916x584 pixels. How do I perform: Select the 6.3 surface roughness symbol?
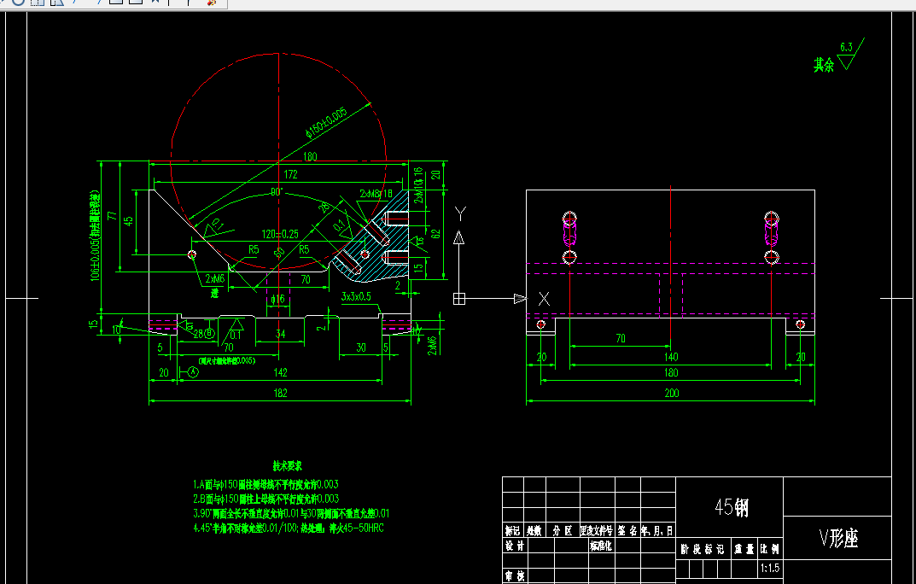[850, 55]
